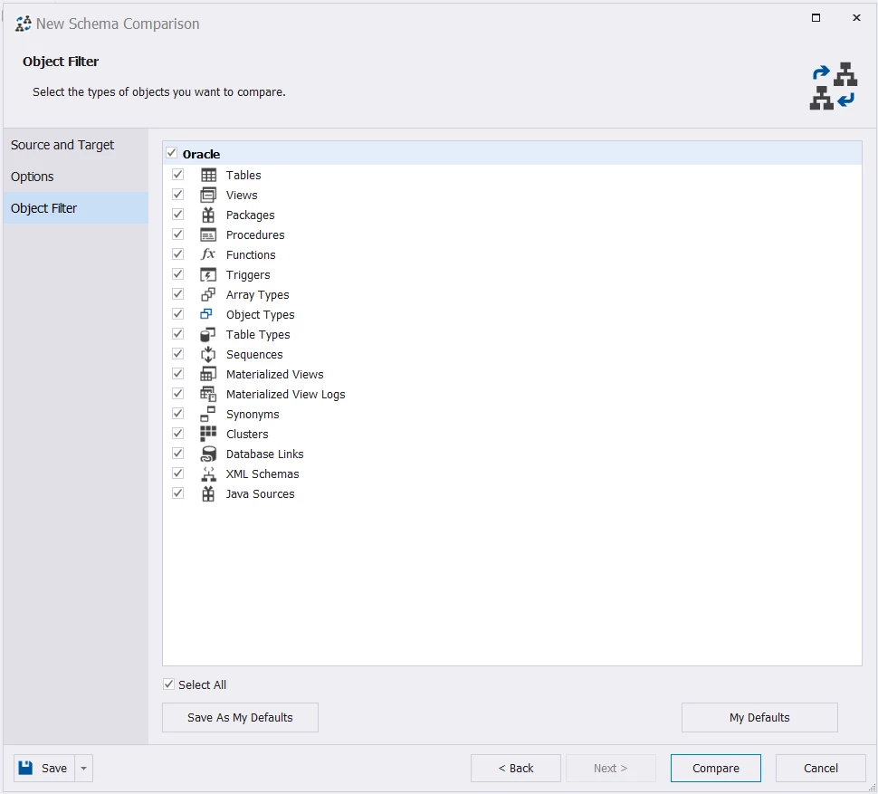This screenshot has width=878, height=794.
Task: Click the Views icon
Action: (208, 195)
